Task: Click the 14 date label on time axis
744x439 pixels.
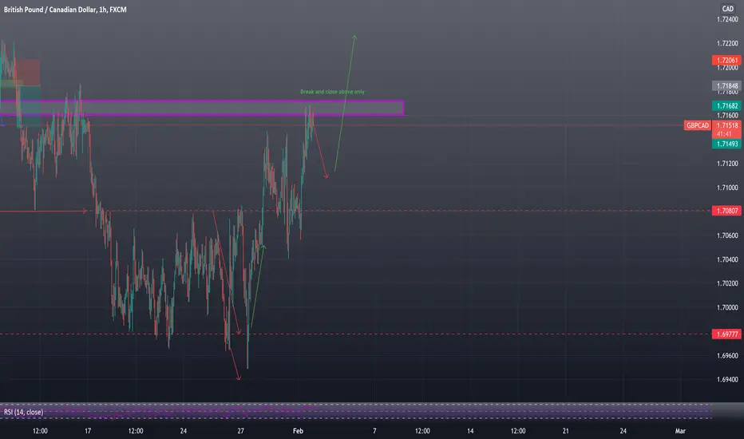Action: point(470,431)
